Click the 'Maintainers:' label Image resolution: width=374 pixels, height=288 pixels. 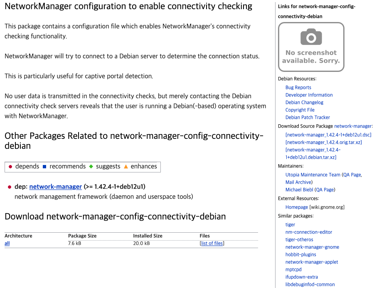pyautogui.click(x=291, y=166)
